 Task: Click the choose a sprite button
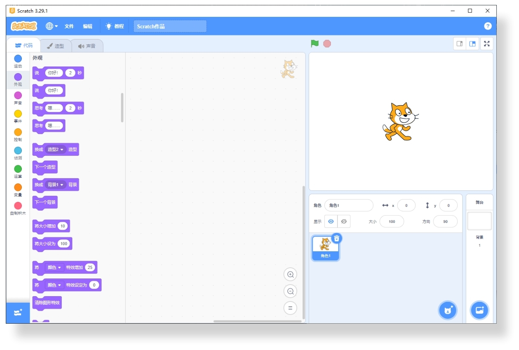point(448,311)
